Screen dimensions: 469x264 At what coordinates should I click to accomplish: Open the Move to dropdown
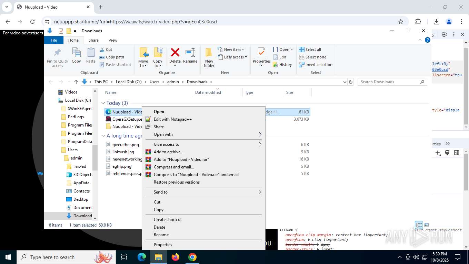[143, 57]
